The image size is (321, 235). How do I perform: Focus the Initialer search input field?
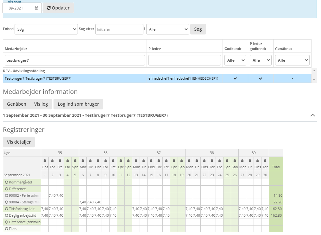[x=119, y=29]
